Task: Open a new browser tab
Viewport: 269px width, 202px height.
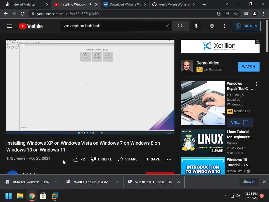Action: [x=204, y=4]
